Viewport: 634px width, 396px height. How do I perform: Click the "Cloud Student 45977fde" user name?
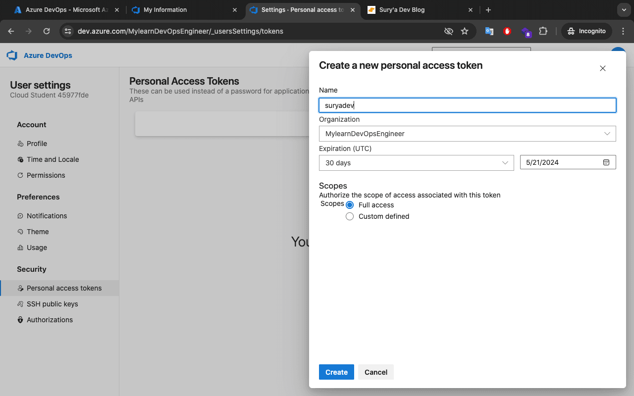click(49, 95)
